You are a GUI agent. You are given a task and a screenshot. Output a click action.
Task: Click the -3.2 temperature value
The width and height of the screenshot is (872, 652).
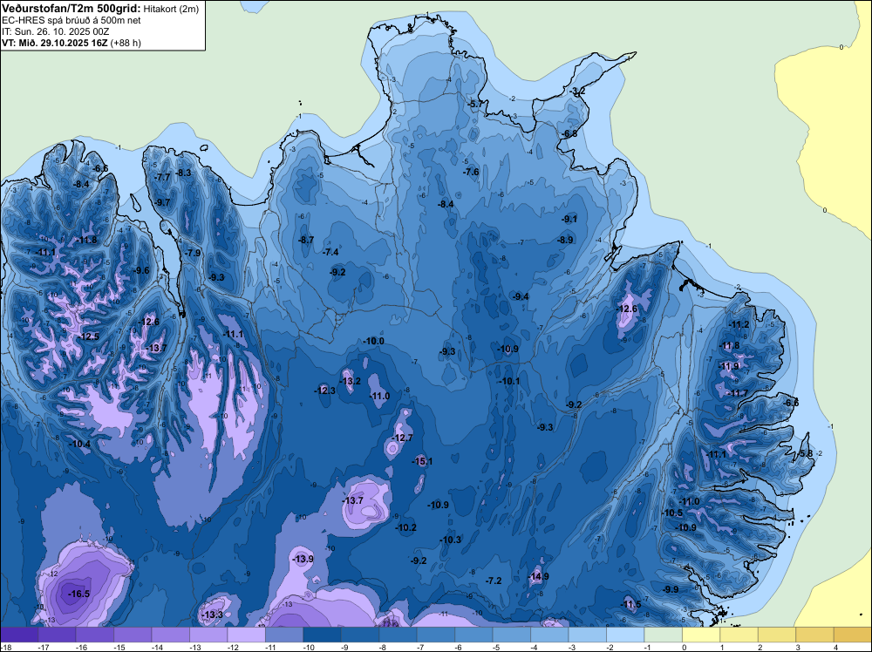[578, 91]
